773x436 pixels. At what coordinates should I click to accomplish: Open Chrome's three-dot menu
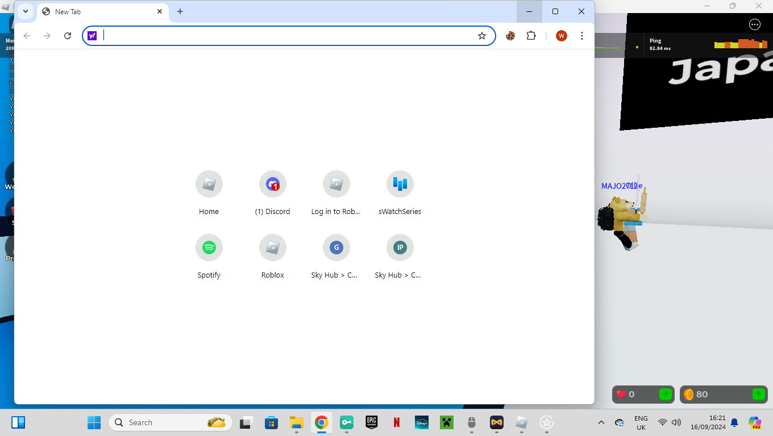click(582, 36)
